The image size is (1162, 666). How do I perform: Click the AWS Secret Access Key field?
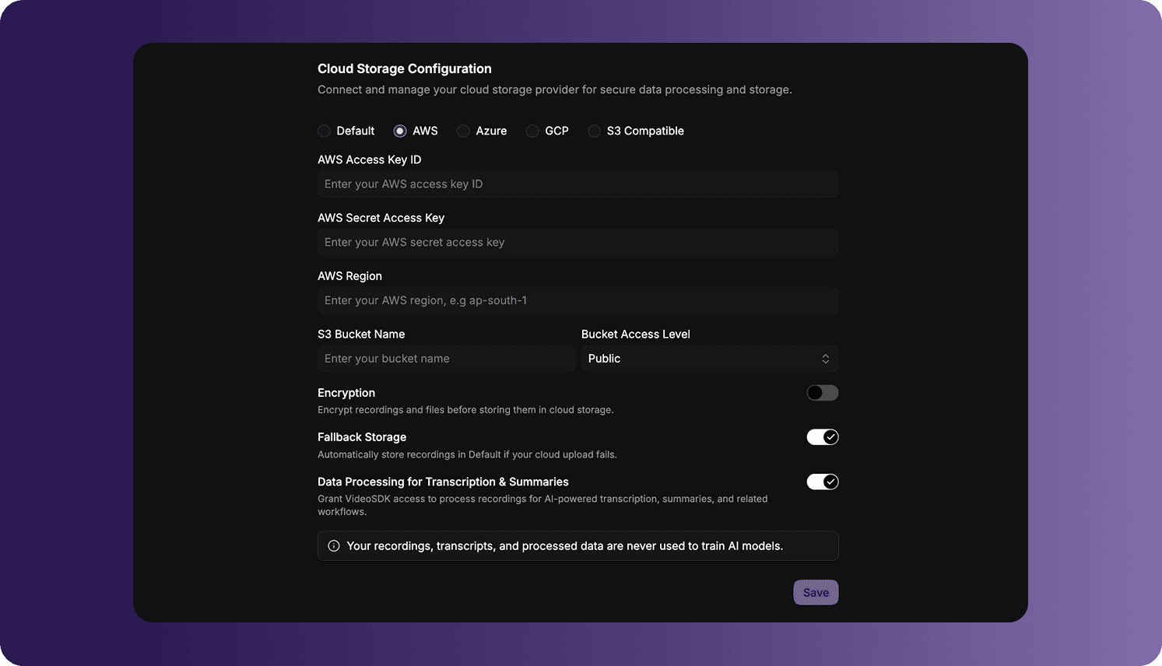coord(578,243)
